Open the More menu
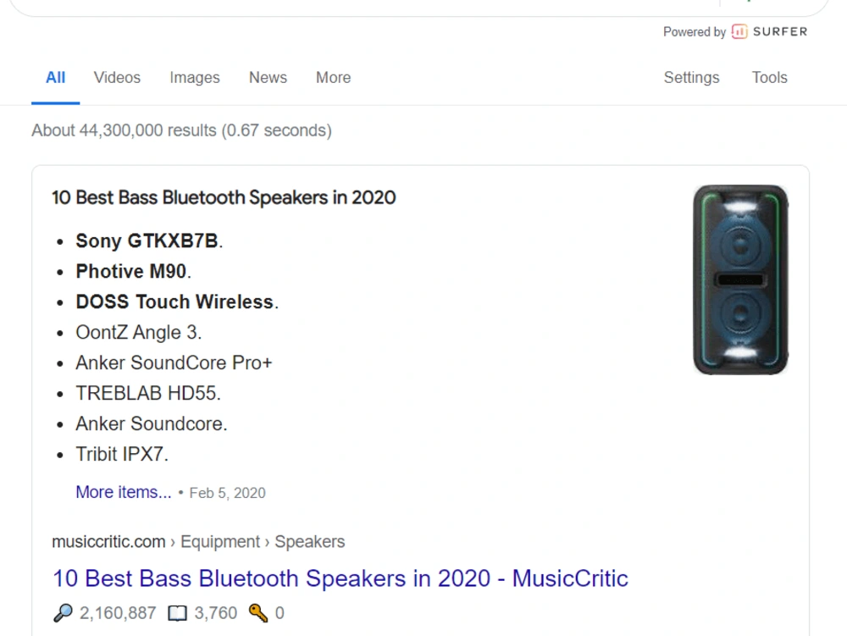This screenshot has width=847, height=636. tap(333, 78)
